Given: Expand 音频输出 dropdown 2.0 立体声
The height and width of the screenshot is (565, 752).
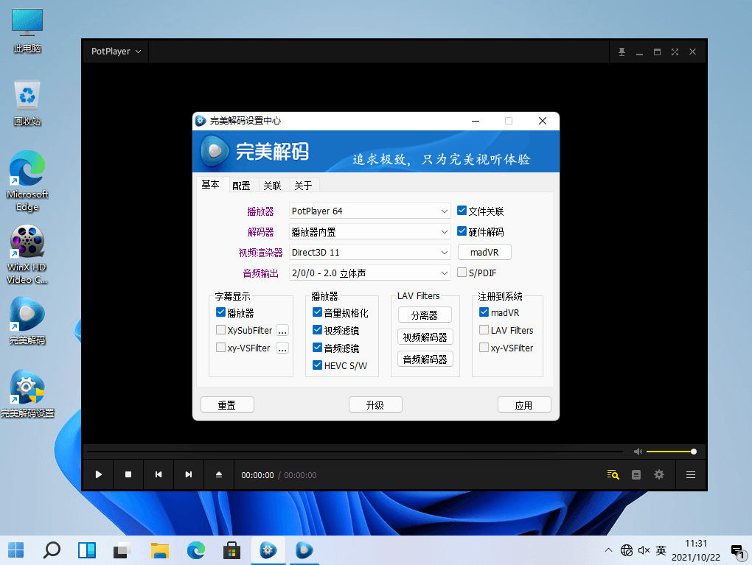Looking at the screenshot, I should coord(370,273).
